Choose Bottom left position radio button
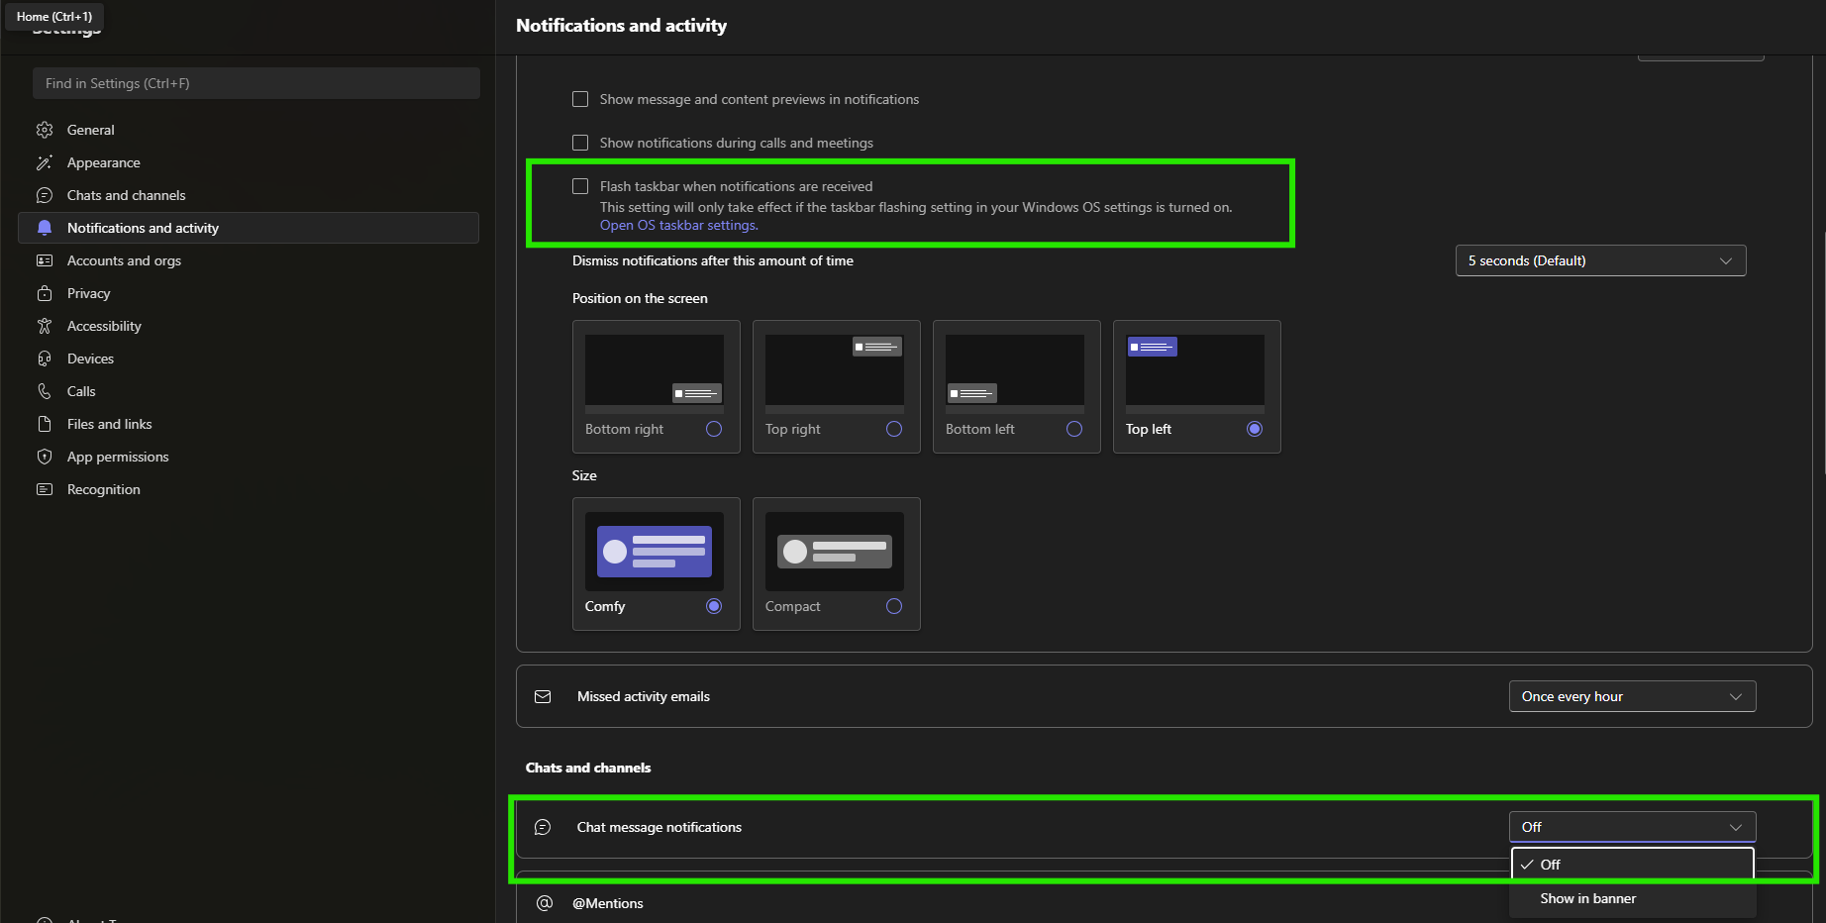 [x=1074, y=429]
